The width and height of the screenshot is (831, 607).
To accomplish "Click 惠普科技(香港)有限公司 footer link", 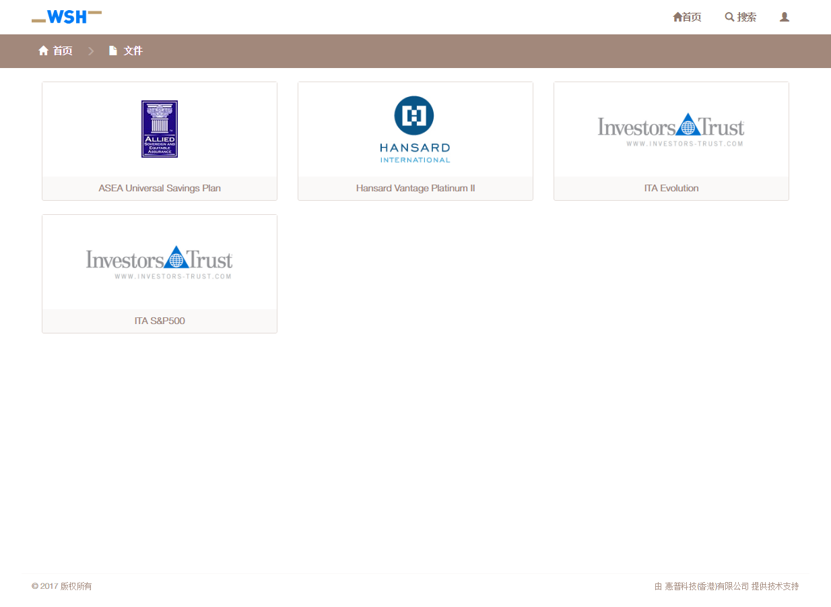I will (x=706, y=586).
